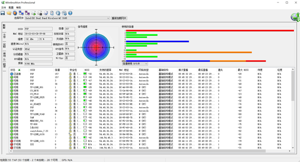Viewport: 300px width, 162px height.
Task: Click the blue help question mark icon
Action: tap(70, 13)
